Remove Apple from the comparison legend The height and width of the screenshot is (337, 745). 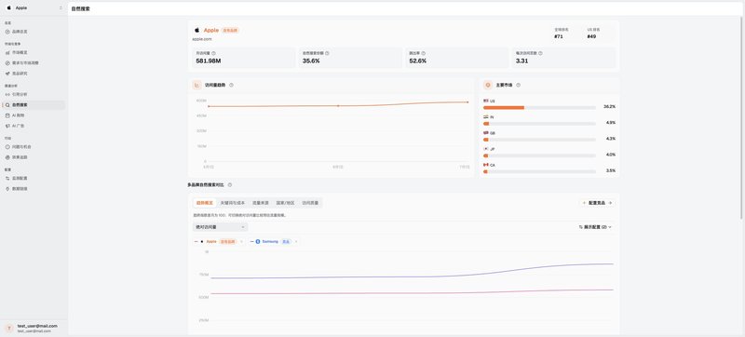click(x=242, y=242)
